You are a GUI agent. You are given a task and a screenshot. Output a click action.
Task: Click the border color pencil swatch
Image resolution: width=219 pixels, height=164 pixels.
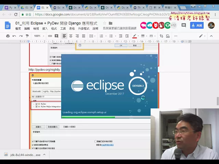(134, 36)
